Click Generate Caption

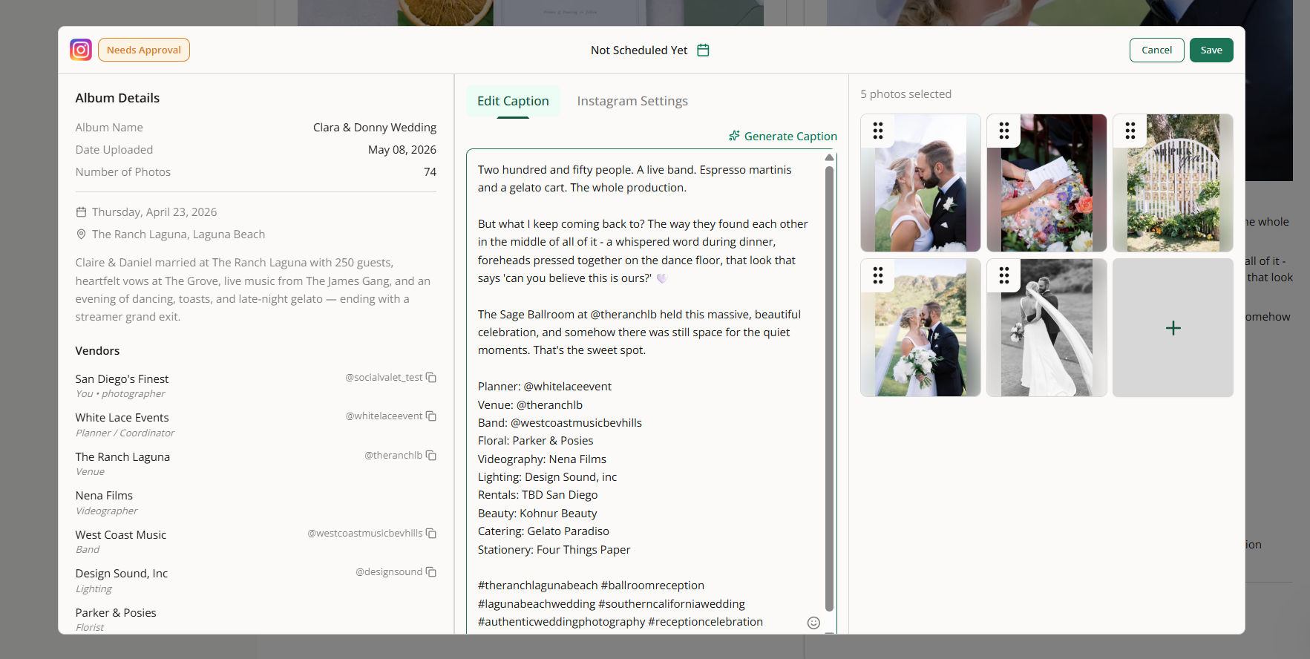tap(783, 136)
